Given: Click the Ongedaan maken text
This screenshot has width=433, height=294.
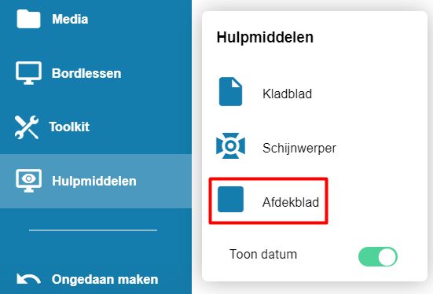Looking at the screenshot, I should click(x=105, y=279).
